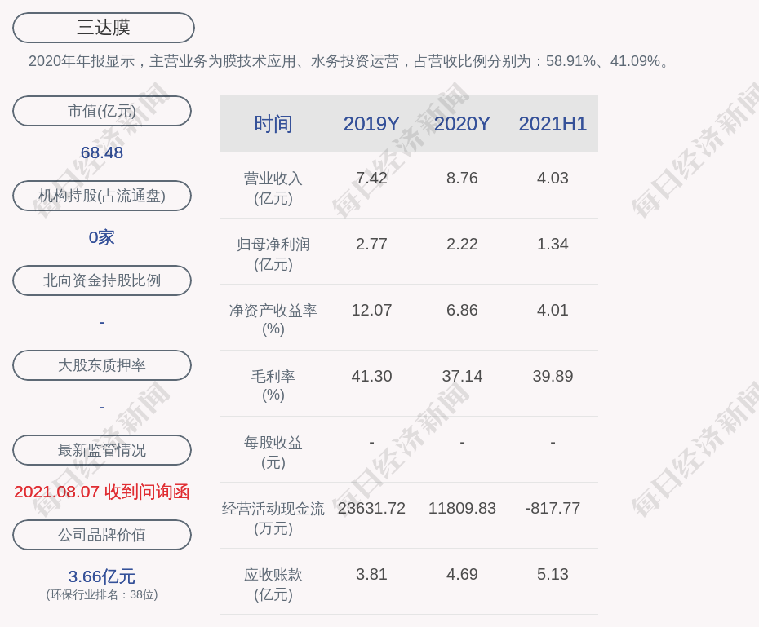The image size is (759, 627).
Task: Click gross margin value 39.89
Action: [553, 376]
